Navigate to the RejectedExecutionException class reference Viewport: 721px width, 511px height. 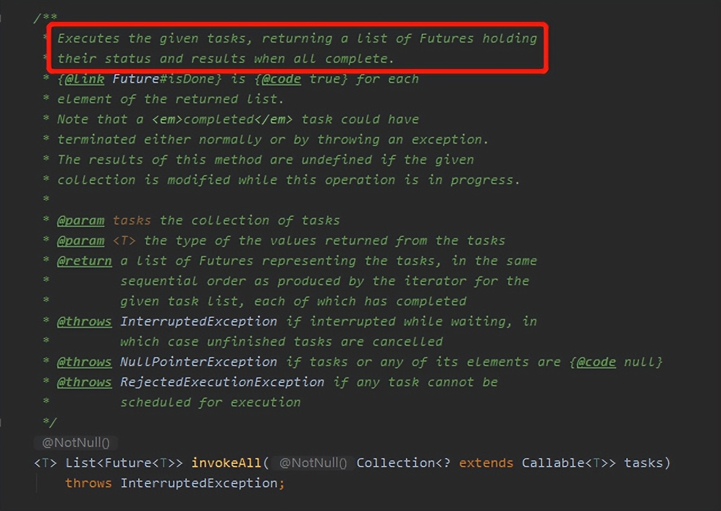222,382
